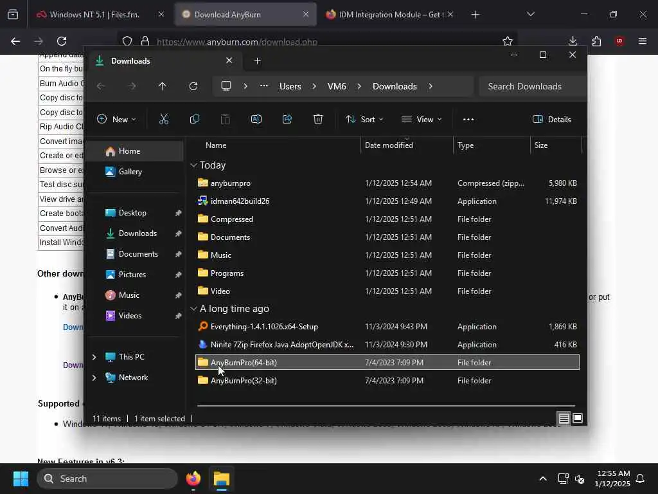Select idman642build26 application file
Screen dimensions: 658x494
(x=387, y=201)
